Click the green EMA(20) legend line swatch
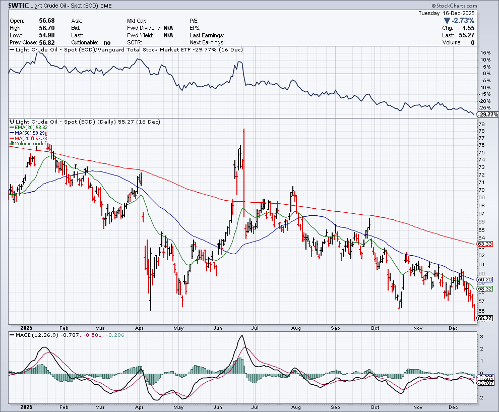 [12, 128]
